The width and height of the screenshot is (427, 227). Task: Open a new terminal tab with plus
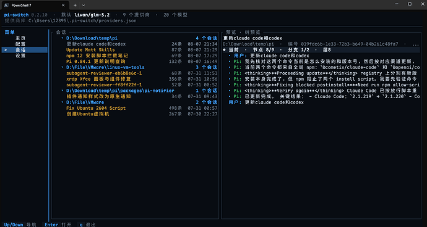point(75,5)
